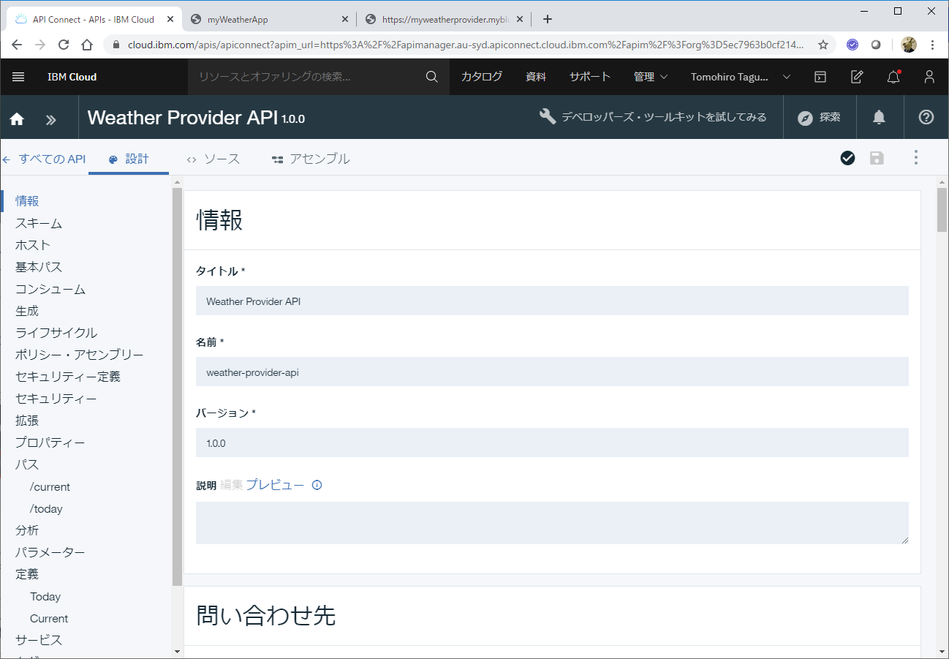This screenshot has width=949, height=659.
Task: Click the wrench developer toolkit icon
Action: point(548,116)
